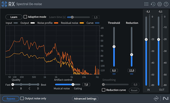Click the Reset button
This screenshot has width=170, height=103.
coord(134,90)
